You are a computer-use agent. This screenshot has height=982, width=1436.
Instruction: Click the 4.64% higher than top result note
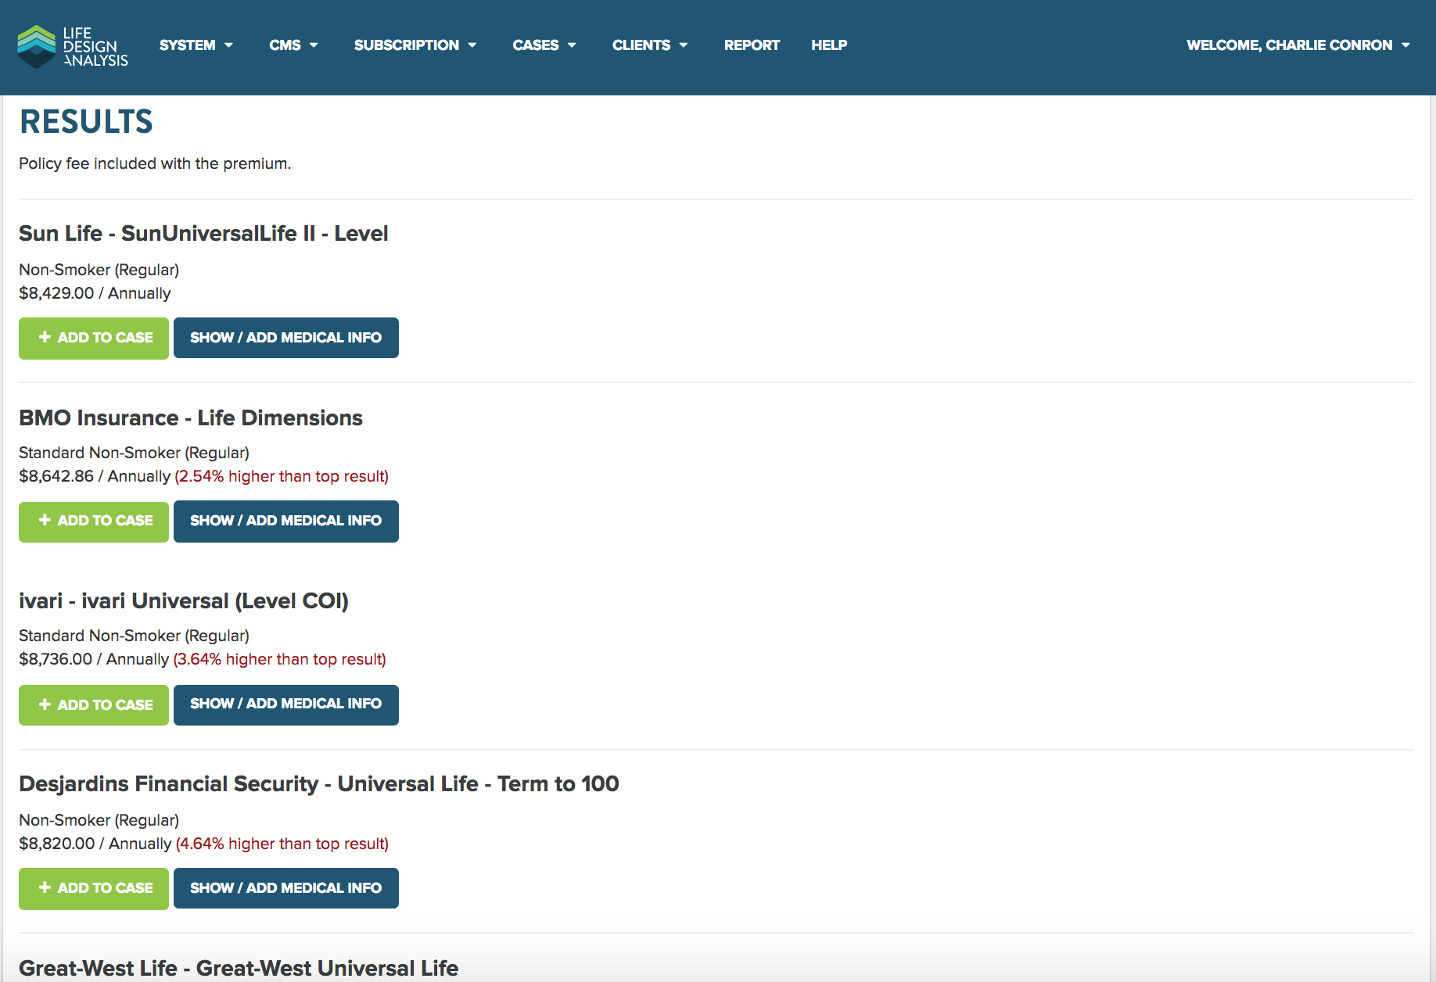282,844
